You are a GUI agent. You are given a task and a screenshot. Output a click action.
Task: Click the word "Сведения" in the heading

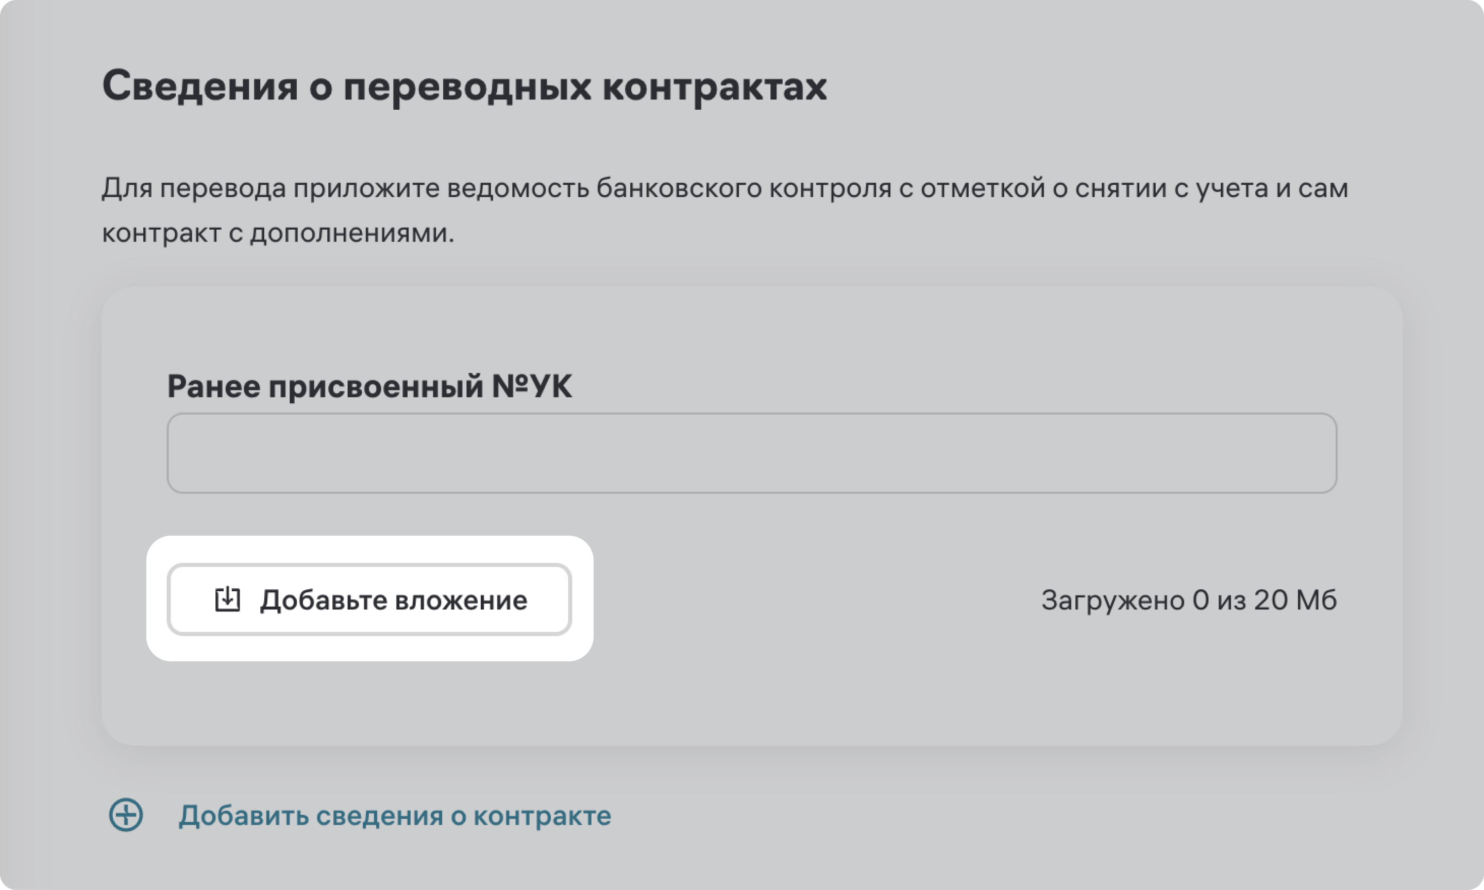[x=200, y=87]
